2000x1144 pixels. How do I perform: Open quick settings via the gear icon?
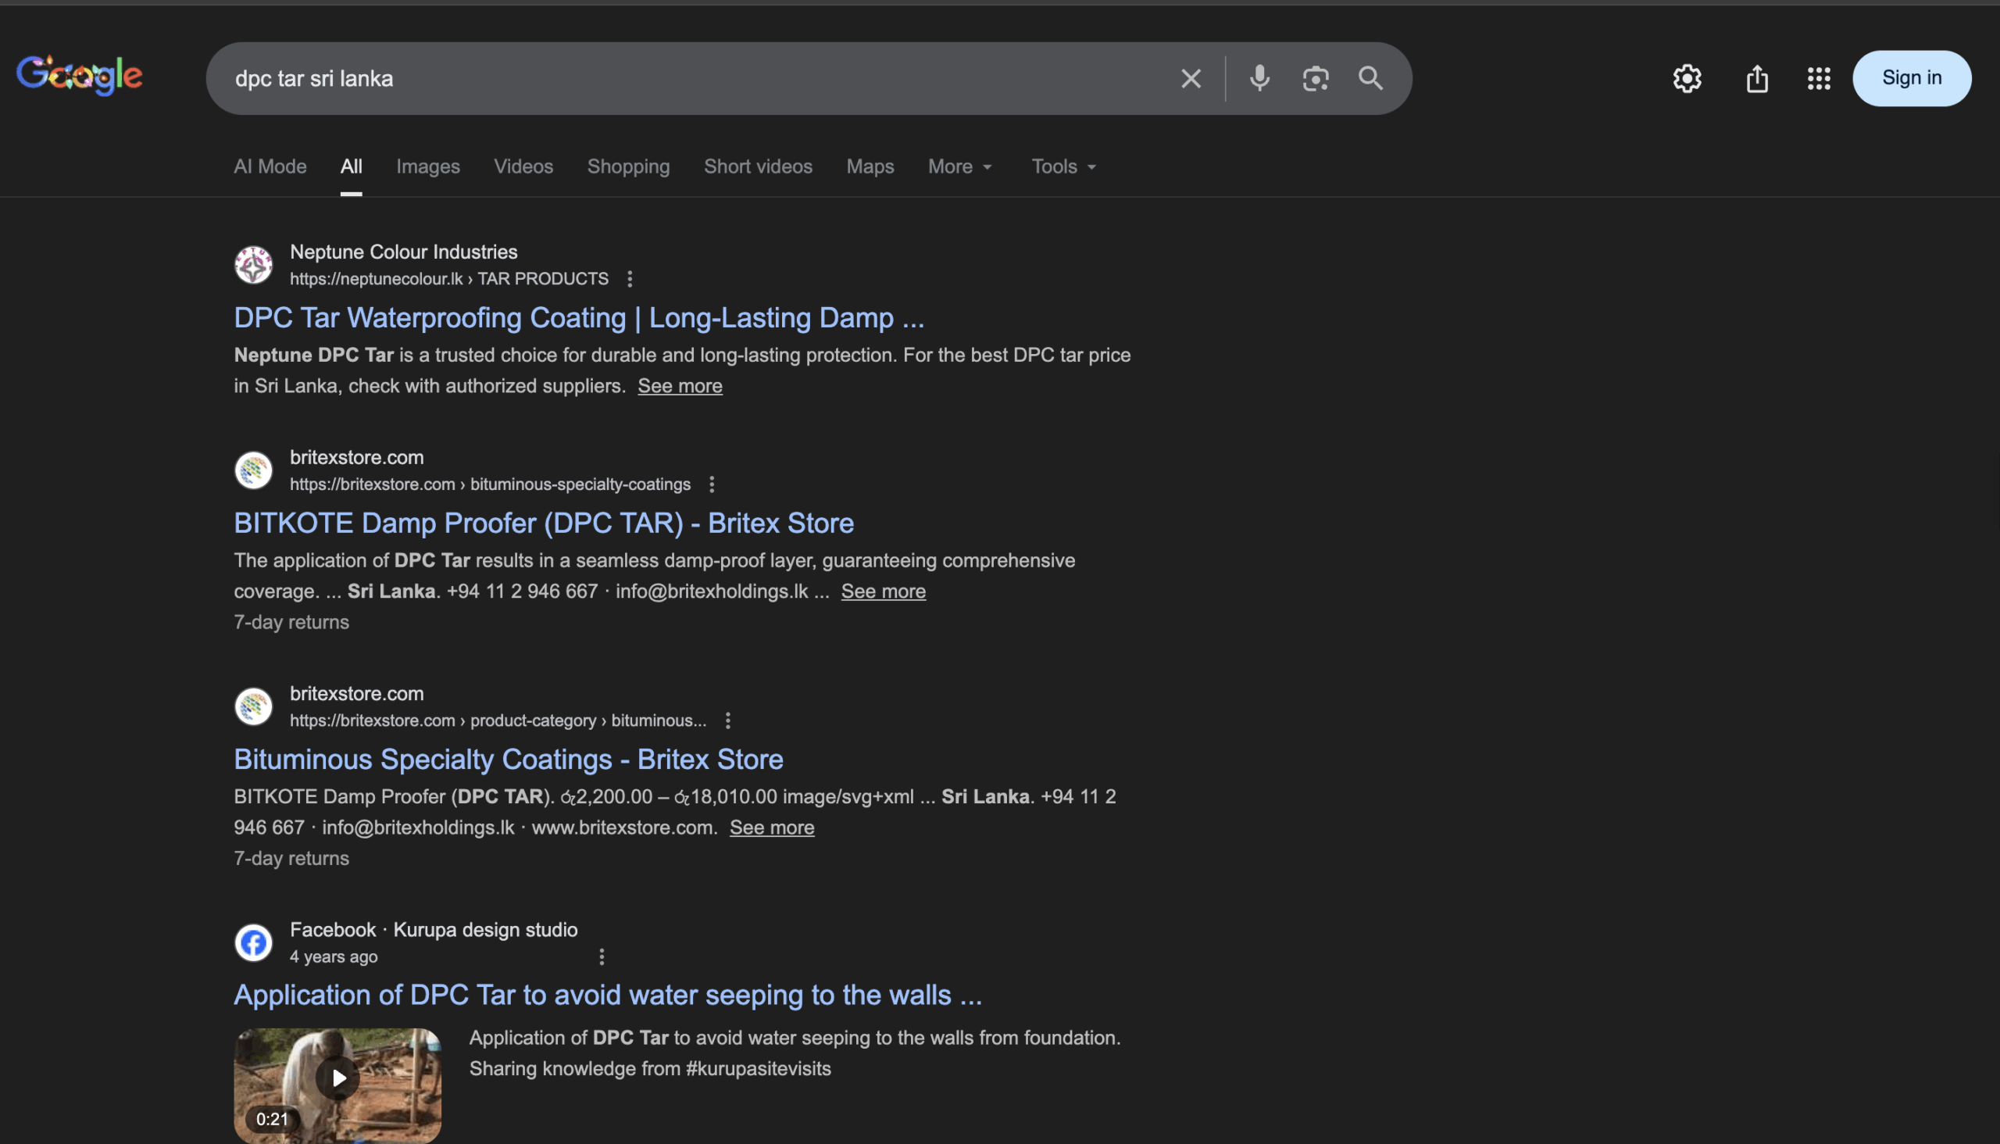pos(1687,78)
